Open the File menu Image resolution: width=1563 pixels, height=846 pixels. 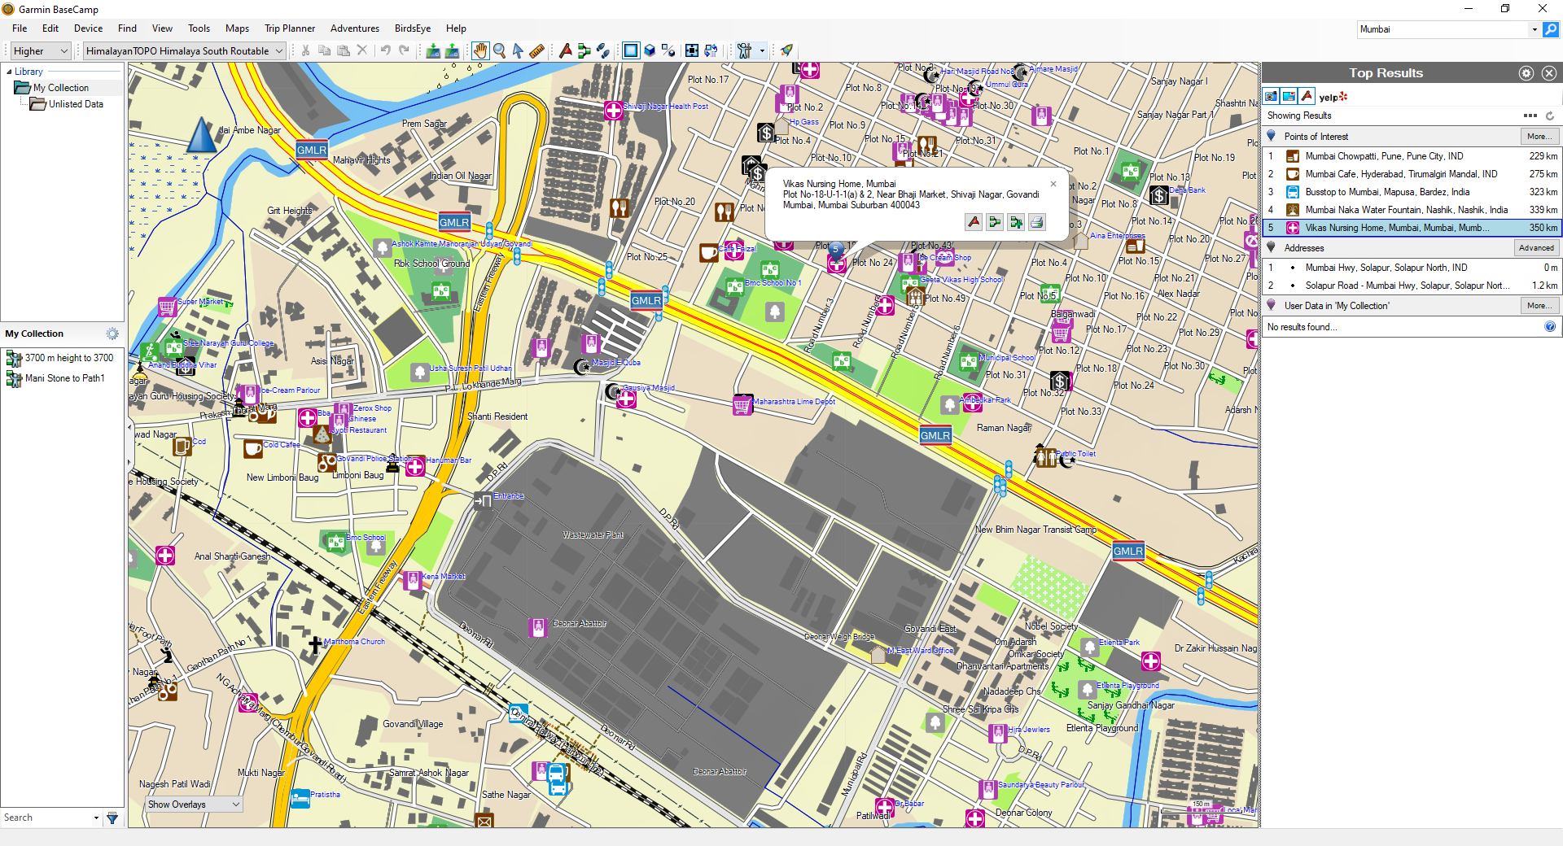click(x=20, y=28)
